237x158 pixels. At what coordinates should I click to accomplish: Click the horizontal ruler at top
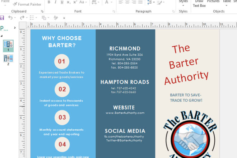click(131, 25)
